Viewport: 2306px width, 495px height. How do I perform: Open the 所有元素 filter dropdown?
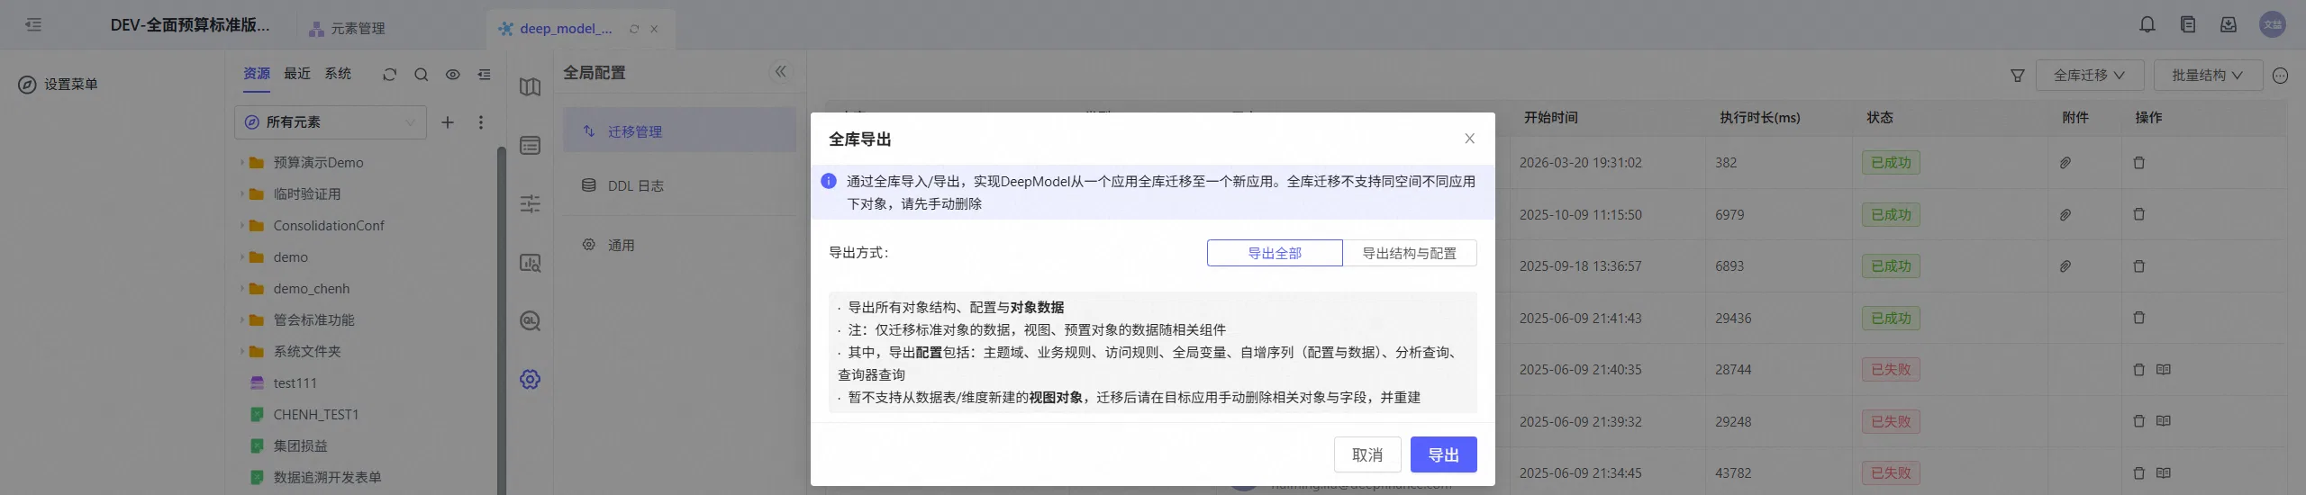point(331,122)
